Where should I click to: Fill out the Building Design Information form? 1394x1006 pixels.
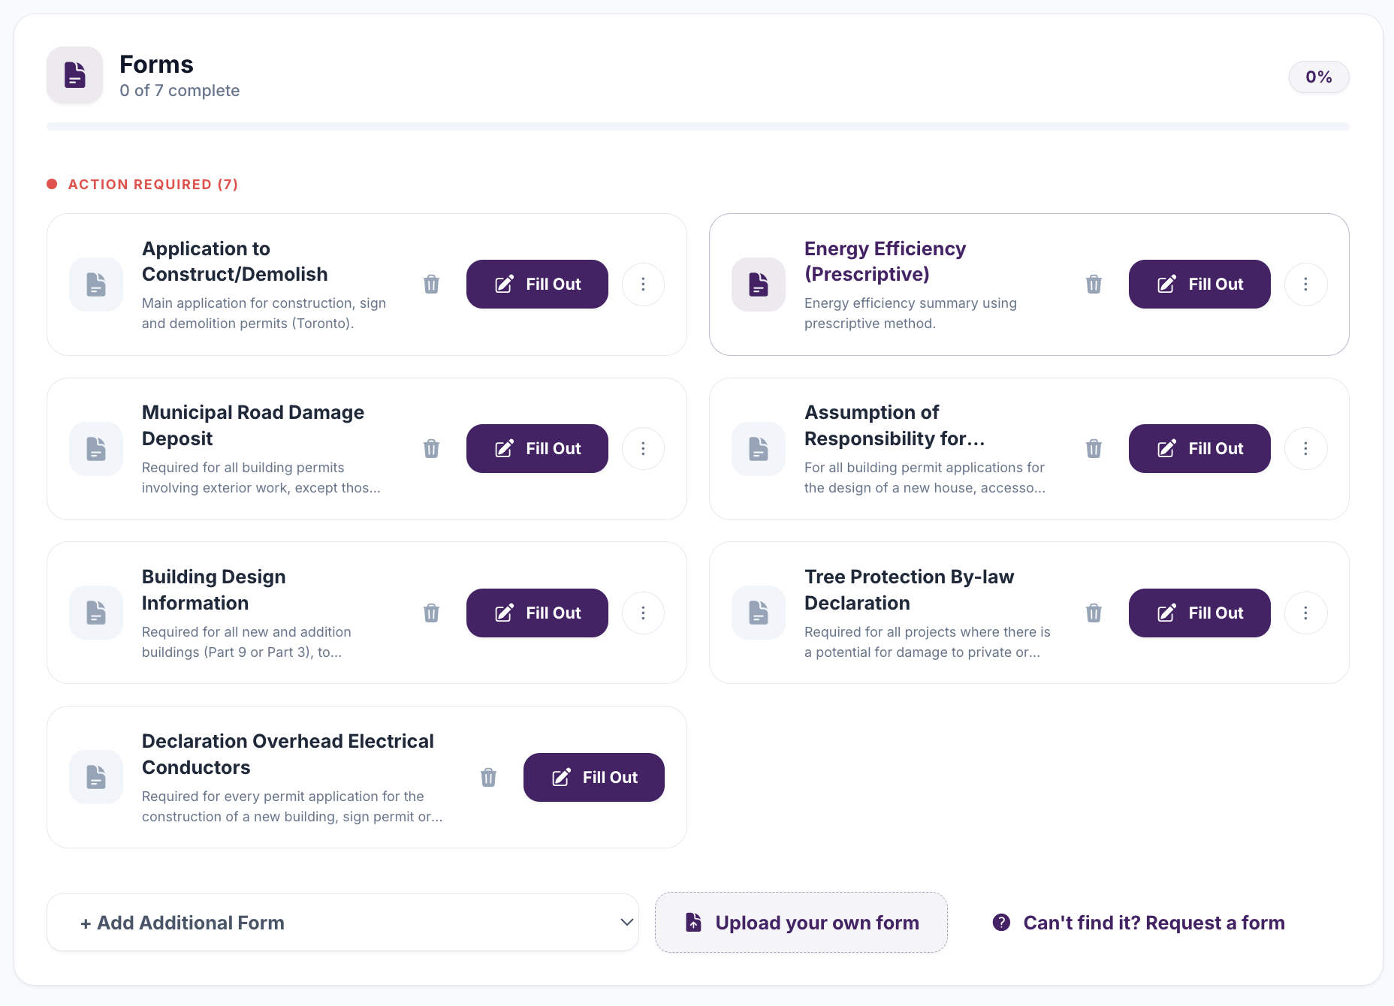tap(537, 613)
